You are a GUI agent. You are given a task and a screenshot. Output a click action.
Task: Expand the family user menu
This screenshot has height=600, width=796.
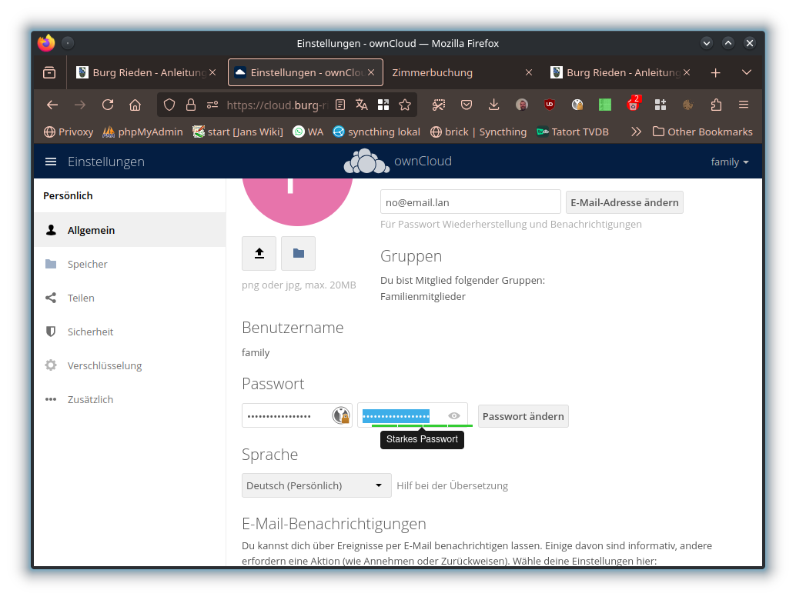730,162
